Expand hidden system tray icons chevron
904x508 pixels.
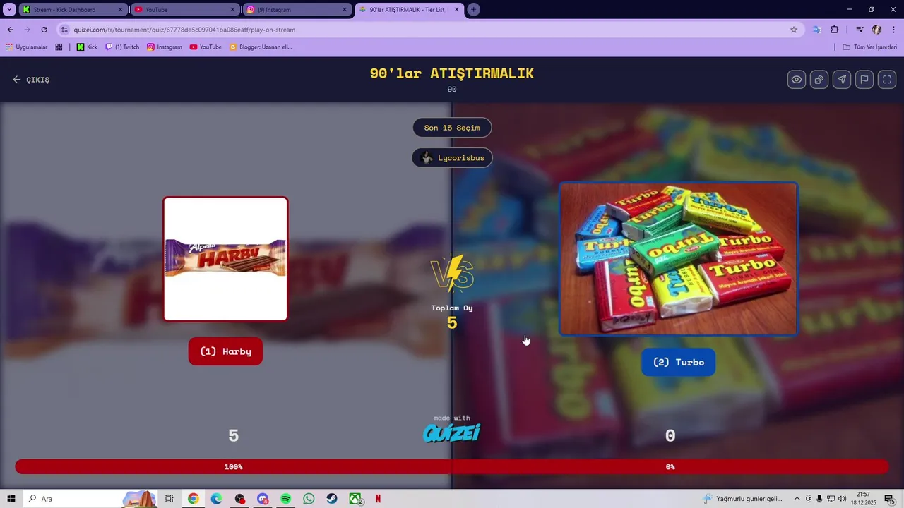pyautogui.click(x=797, y=499)
